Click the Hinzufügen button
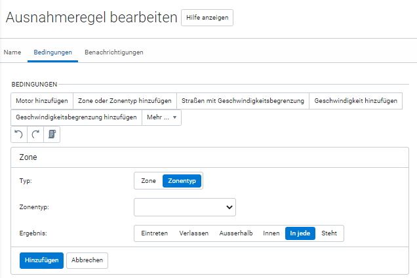 (x=41, y=260)
